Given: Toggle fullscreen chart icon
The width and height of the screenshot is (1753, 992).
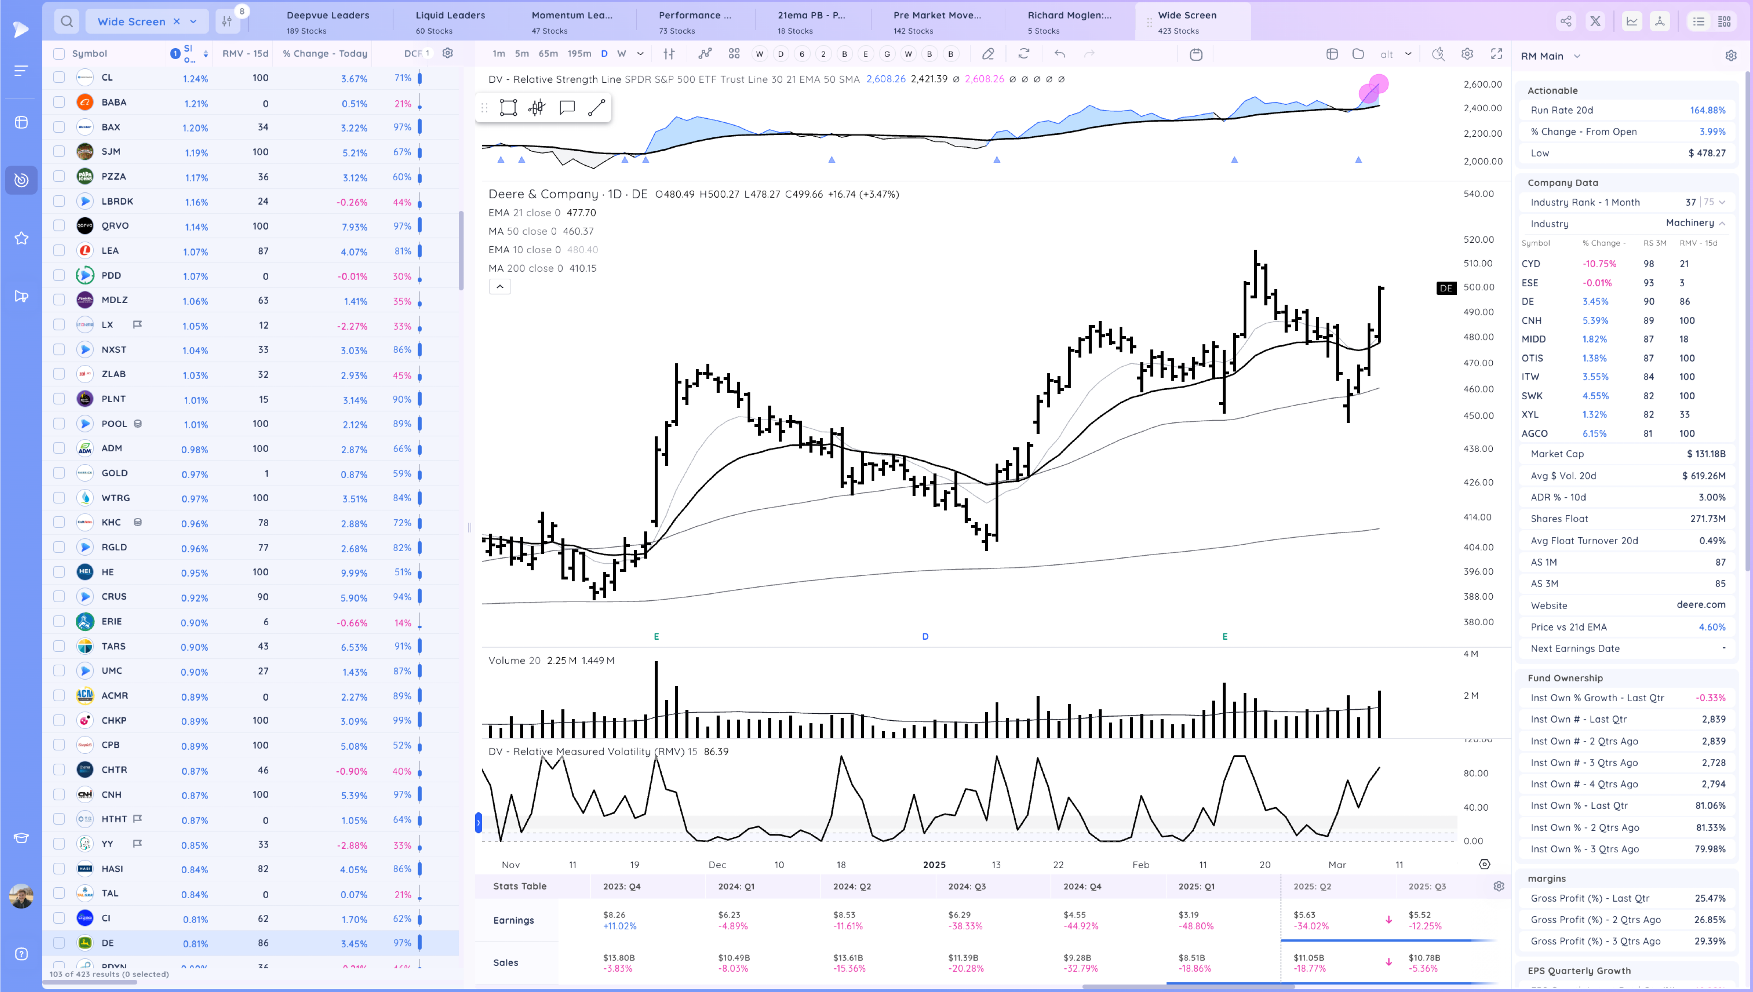Looking at the screenshot, I should (x=1496, y=54).
